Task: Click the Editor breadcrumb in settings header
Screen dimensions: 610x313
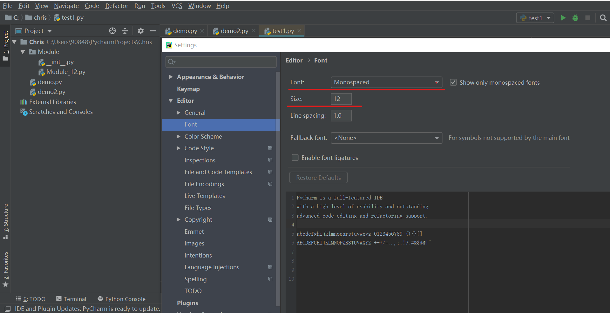Action: (294, 60)
